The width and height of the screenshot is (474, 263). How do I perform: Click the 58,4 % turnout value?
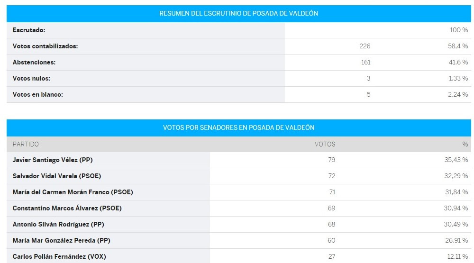(458, 46)
